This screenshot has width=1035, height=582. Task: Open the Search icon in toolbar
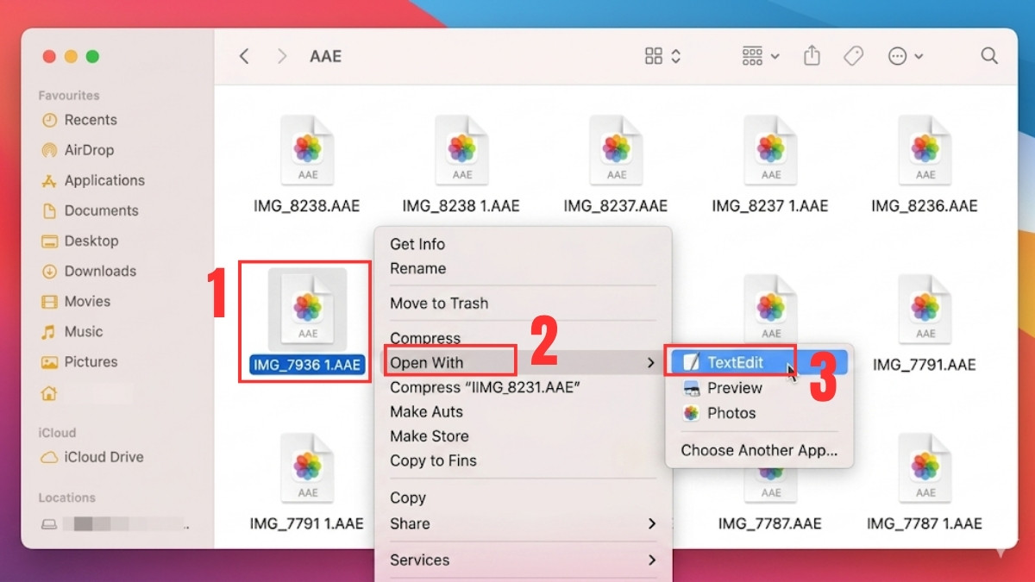(x=988, y=55)
